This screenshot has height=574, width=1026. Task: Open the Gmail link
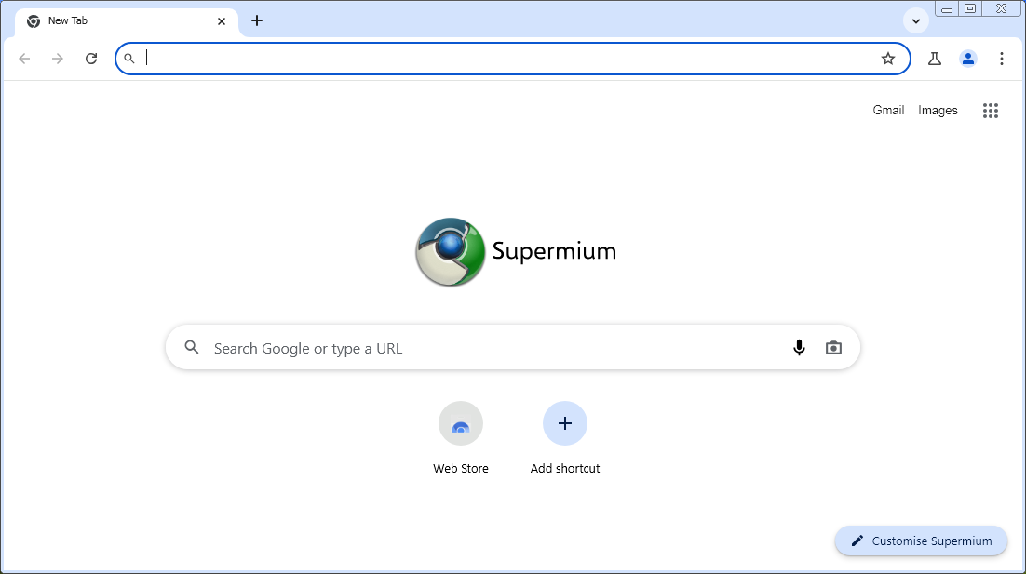point(888,111)
